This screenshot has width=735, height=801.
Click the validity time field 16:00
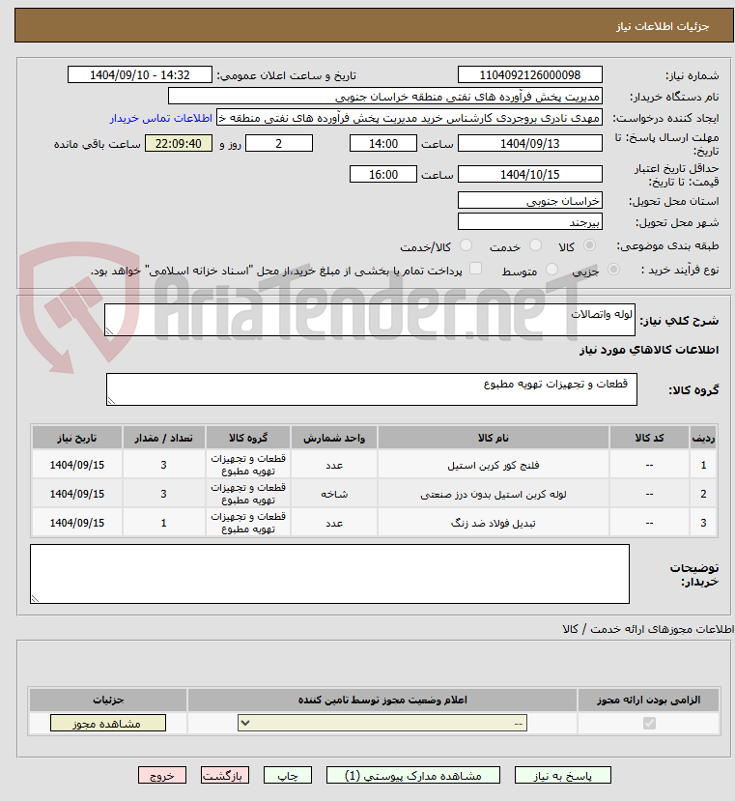click(x=383, y=174)
